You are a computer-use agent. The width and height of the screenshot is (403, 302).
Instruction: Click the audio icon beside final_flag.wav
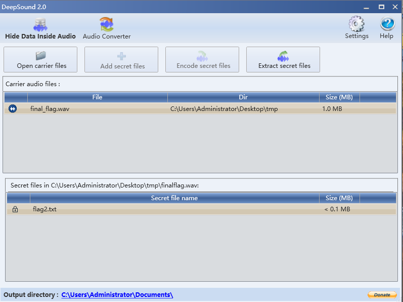13,108
